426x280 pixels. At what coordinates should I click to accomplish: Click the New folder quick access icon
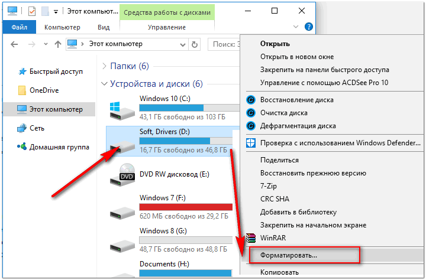tap(45, 11)
